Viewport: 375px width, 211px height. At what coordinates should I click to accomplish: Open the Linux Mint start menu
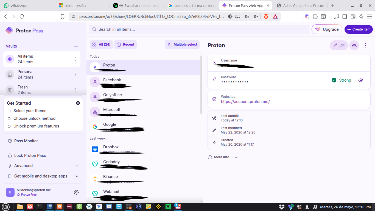coord(6,207)
